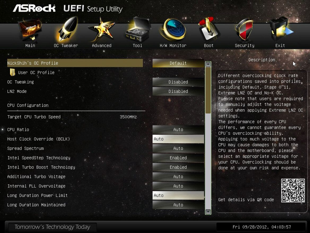
Task: Toggle Intel SpeedStep Technology Enabled value
Action: click(178, 158)
